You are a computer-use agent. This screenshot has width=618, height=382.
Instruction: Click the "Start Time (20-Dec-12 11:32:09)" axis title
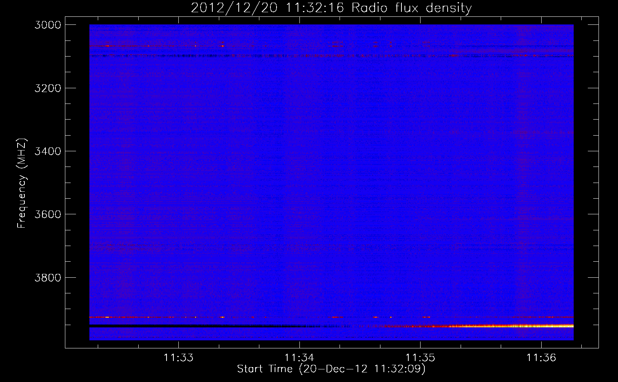click(x=331, y=369)
